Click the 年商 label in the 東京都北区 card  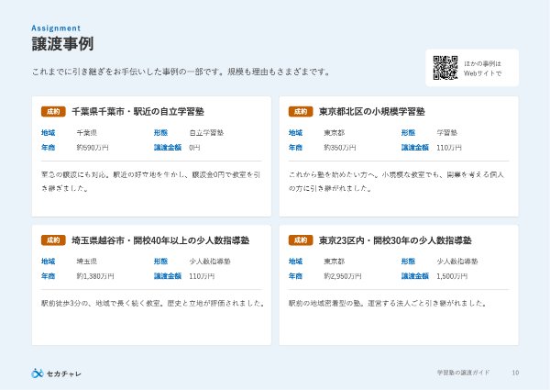[x=296, y=148]
